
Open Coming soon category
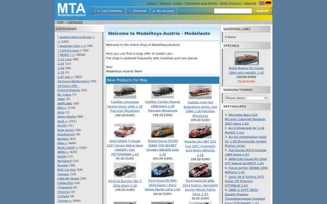click(69, 51)
